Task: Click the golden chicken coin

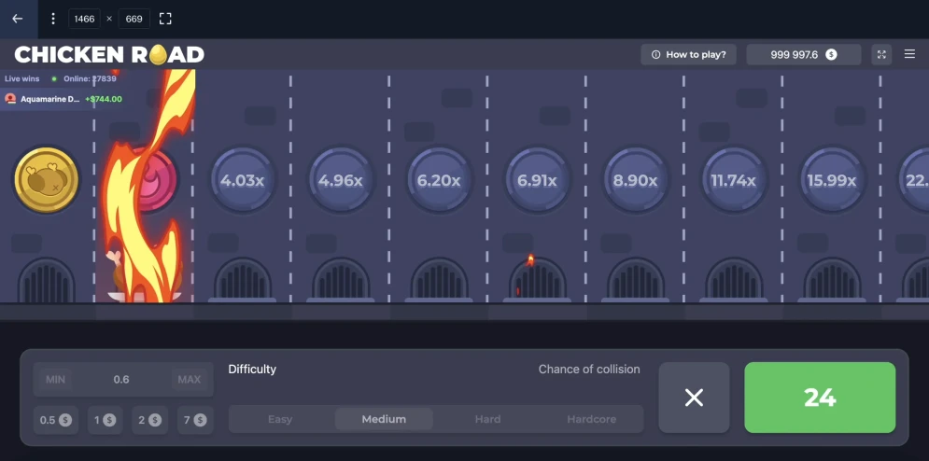Action: [x=46, y=179]
